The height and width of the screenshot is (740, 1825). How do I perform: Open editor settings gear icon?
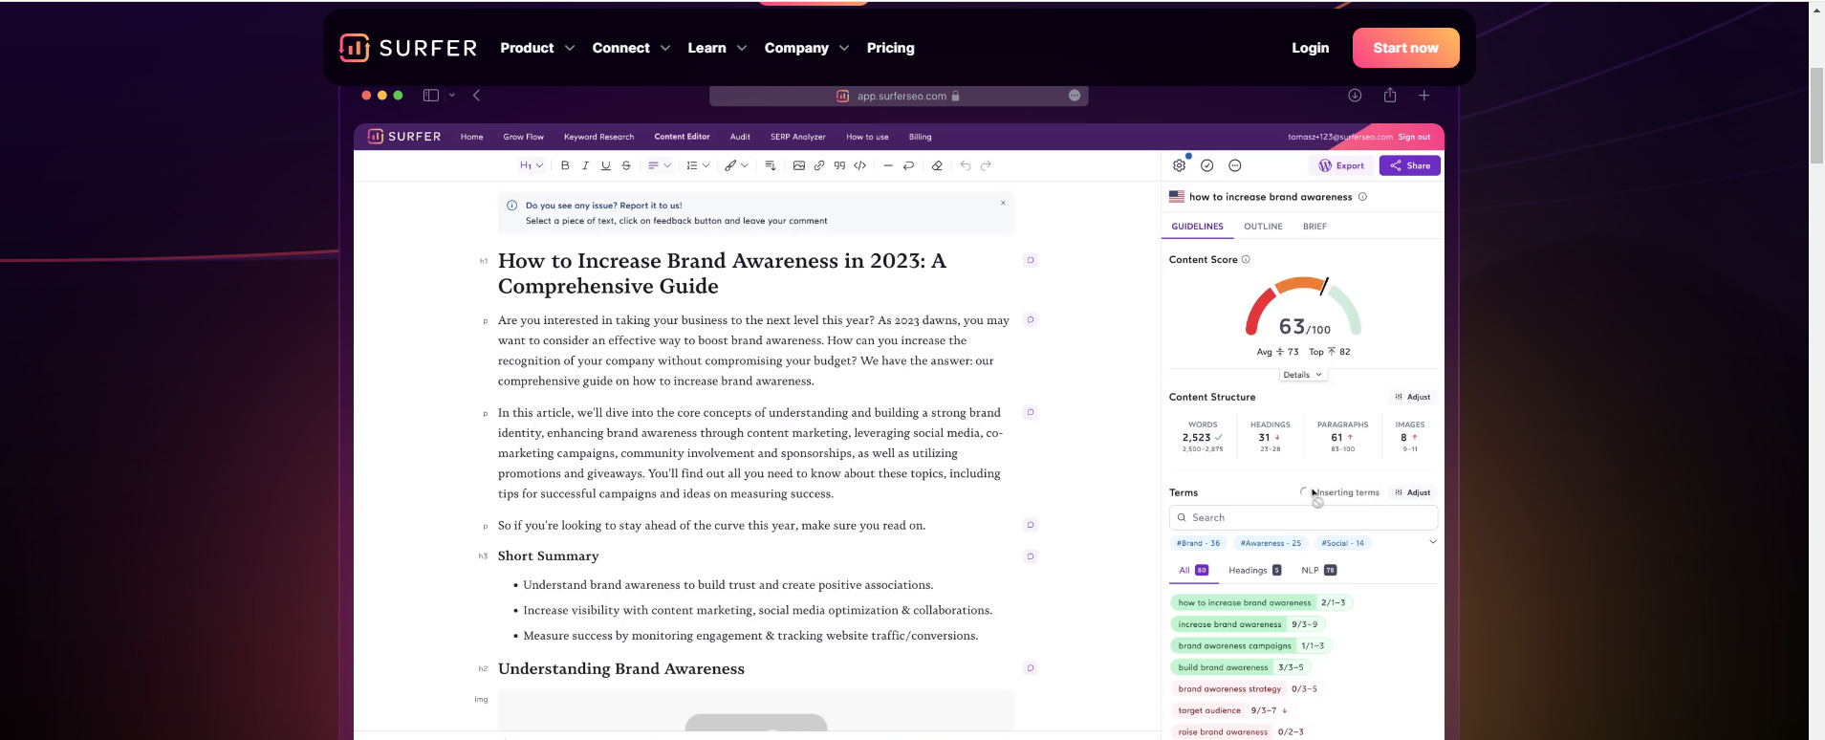coord(1180,165)
